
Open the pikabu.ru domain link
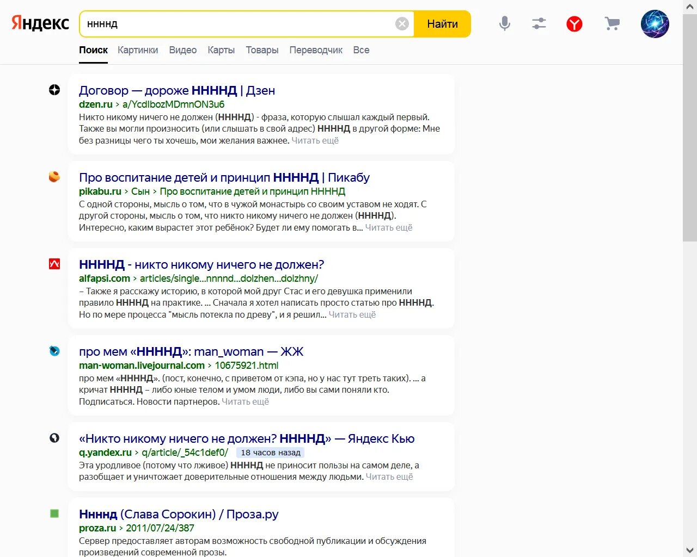[x=100, y=191]
